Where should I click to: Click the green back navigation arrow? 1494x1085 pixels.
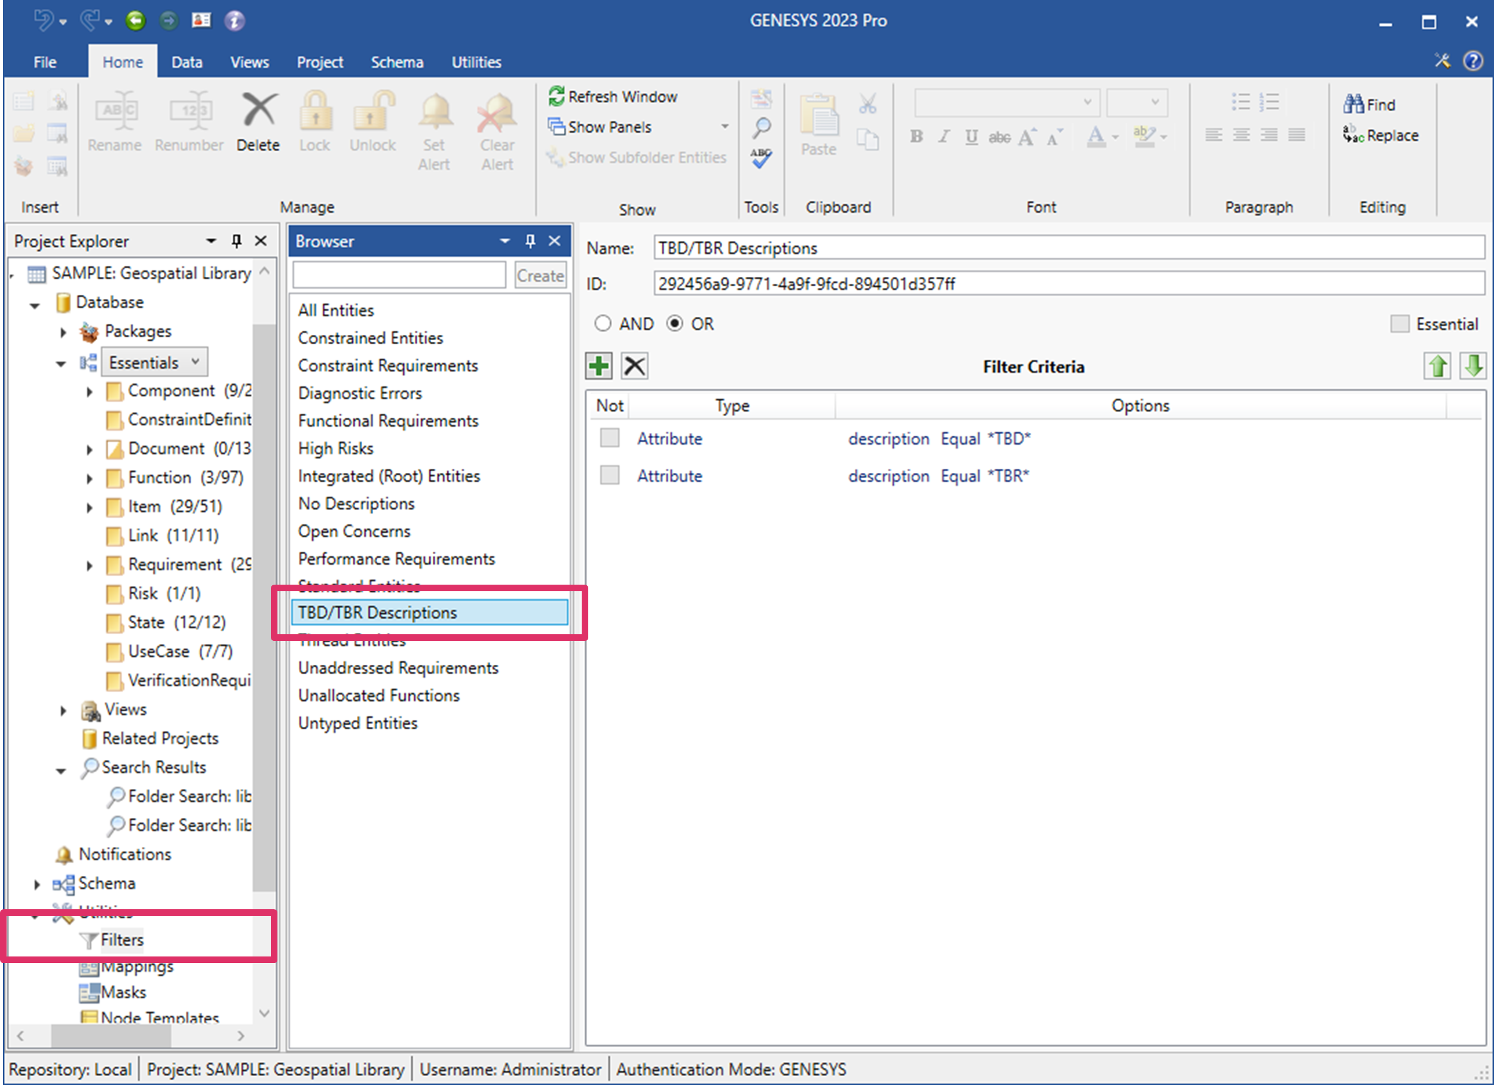(x=136, y=20)
